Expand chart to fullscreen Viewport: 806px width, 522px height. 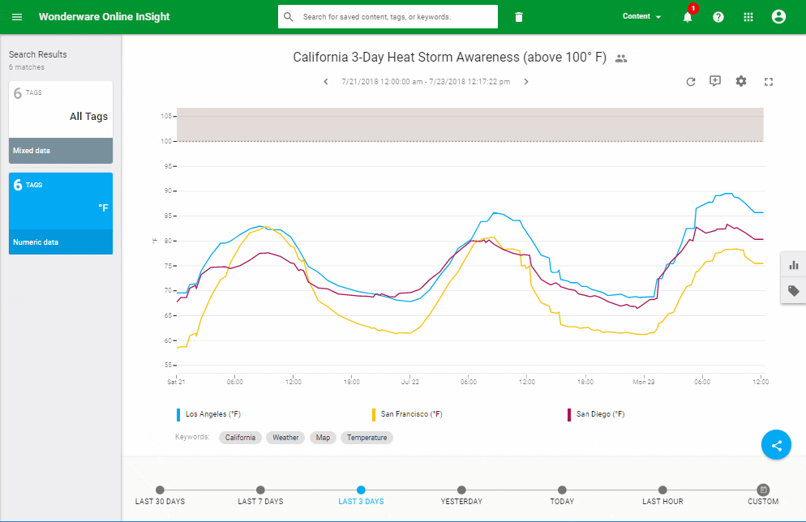[x=769, y=82]
